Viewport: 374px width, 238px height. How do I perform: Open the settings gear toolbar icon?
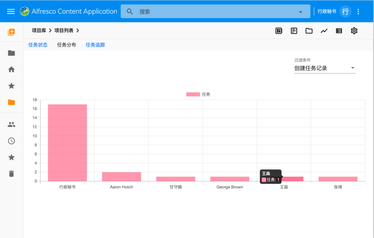[354, 31]
